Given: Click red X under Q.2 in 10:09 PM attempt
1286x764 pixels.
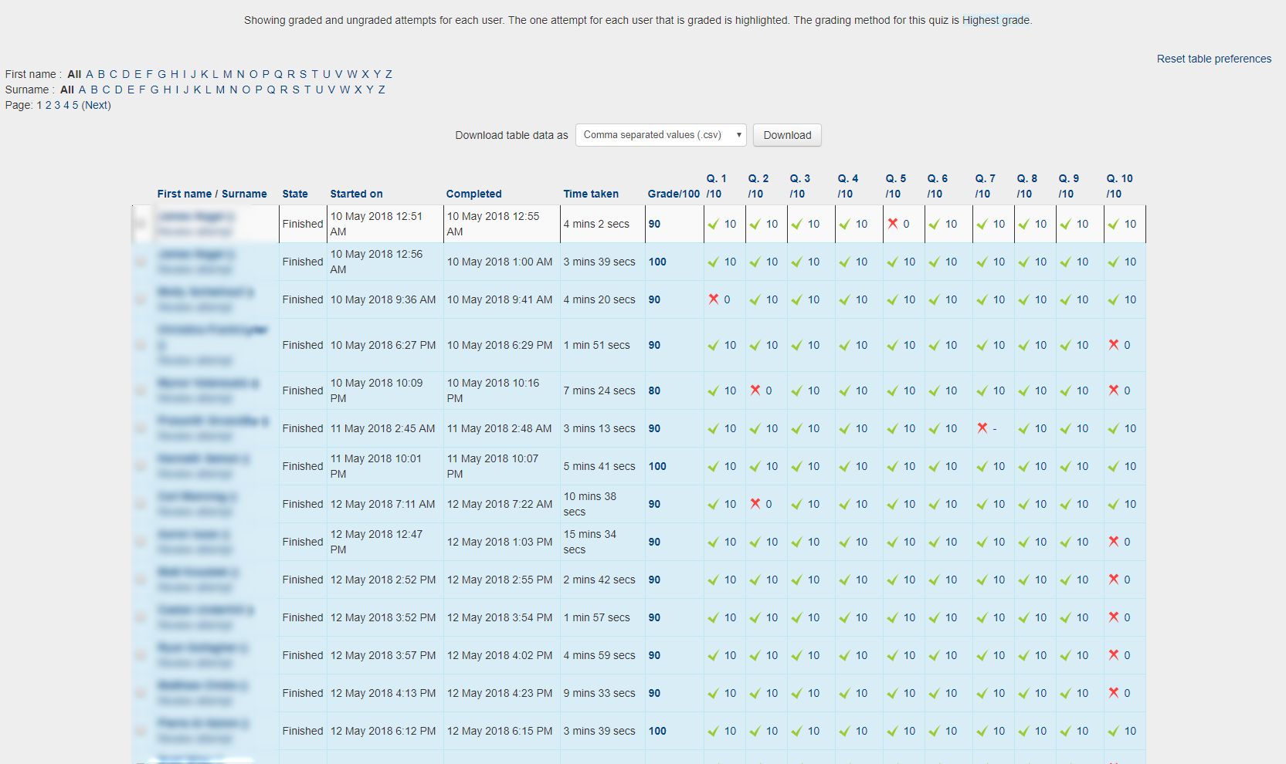Looking at the screenshot, I should pyautogui.click(x=755, y=390).
